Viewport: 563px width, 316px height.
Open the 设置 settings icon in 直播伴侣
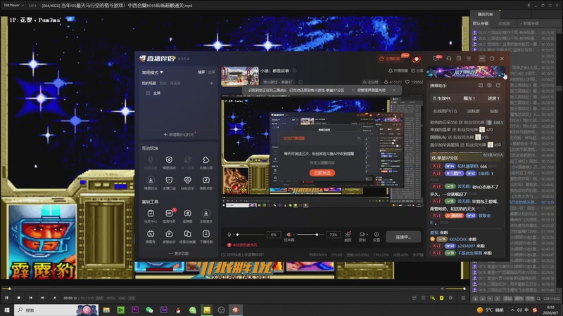[x=377, y=235]
